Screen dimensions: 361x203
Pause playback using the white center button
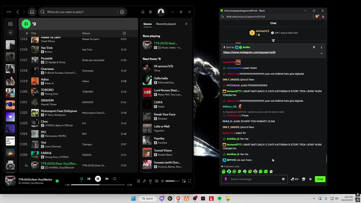coord(98,179)
